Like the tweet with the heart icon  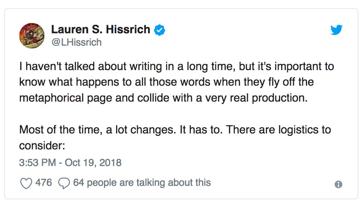(26, 183)
